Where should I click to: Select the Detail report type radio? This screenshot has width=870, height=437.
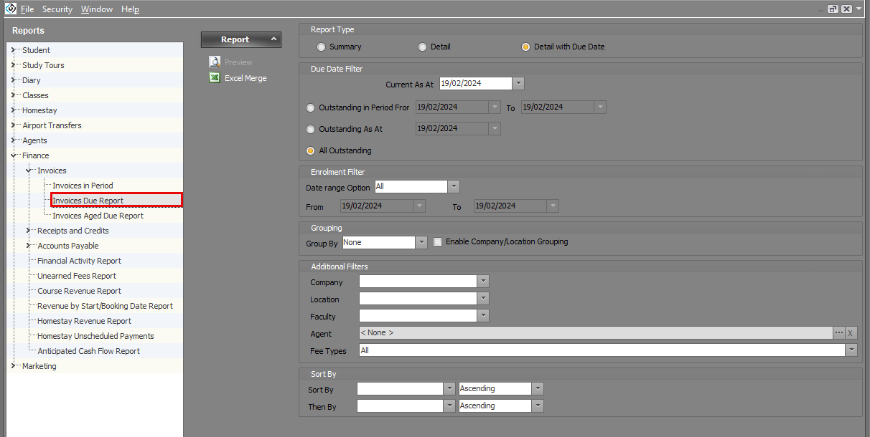click(x=423, y=47)
